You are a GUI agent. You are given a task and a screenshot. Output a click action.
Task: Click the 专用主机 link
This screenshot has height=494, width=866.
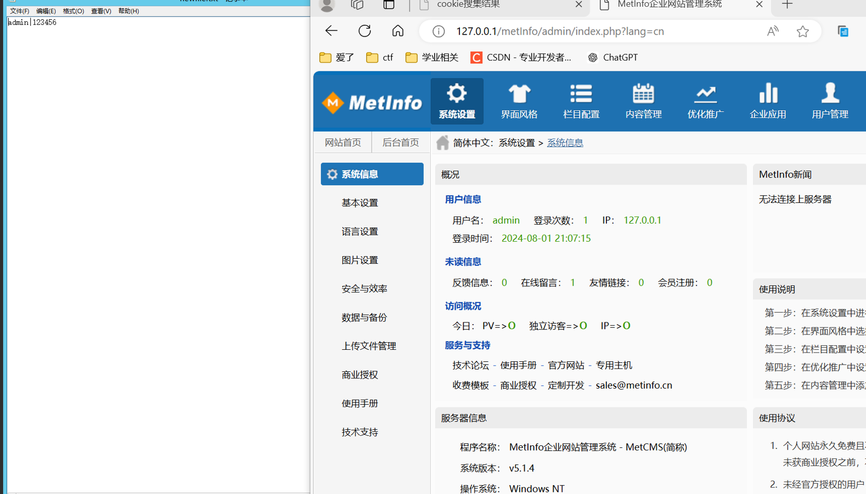tap(614, 365)
